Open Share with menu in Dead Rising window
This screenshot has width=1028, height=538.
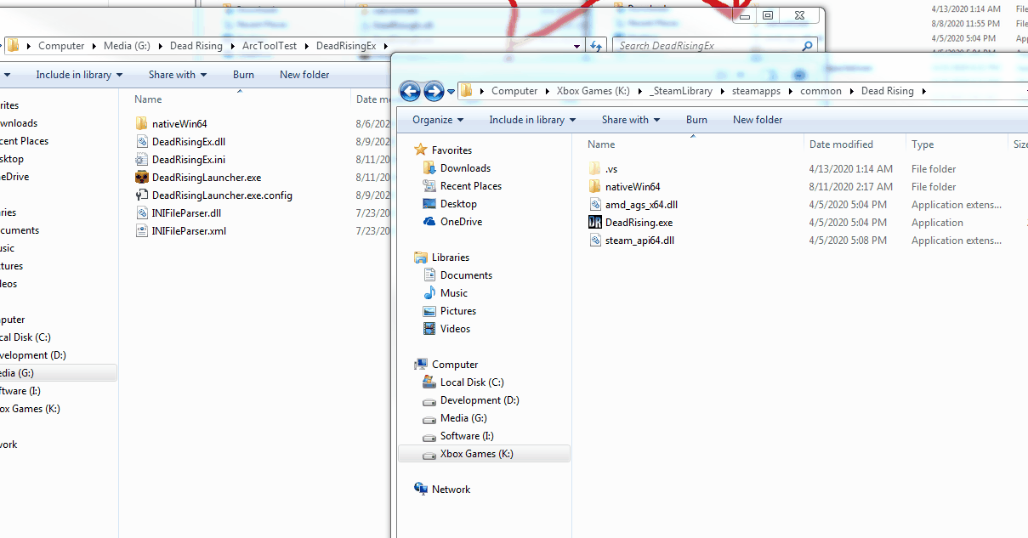(x=631, y=120)
